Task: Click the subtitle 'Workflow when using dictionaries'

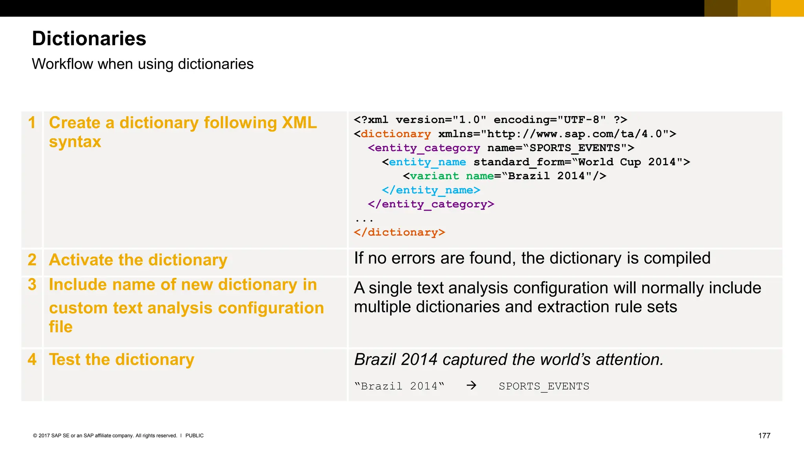Action: (x=143, y=64)
